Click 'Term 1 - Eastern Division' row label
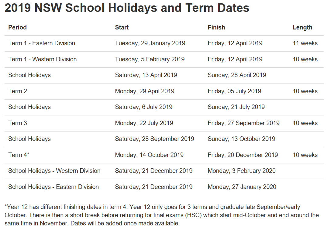Screen dimensions: 331x233 pyautogui.click(x=42, y=43)
